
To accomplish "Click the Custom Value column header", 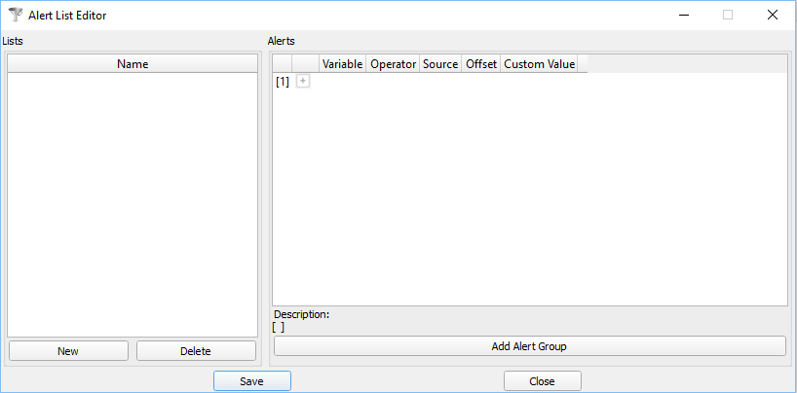I will tap(539, 64).
